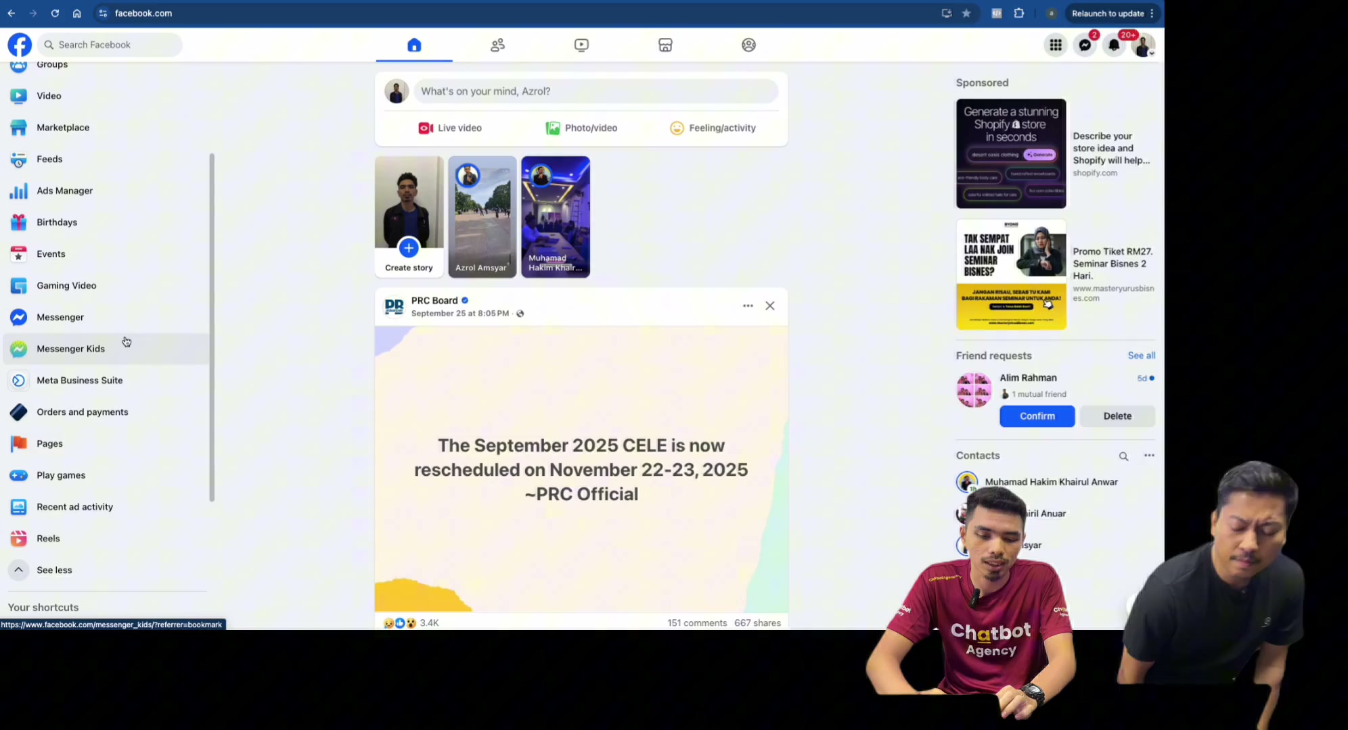This screenshot has height=730, width=1348.
Task: Open See all friend requests
Action: tap(1141, 356)
